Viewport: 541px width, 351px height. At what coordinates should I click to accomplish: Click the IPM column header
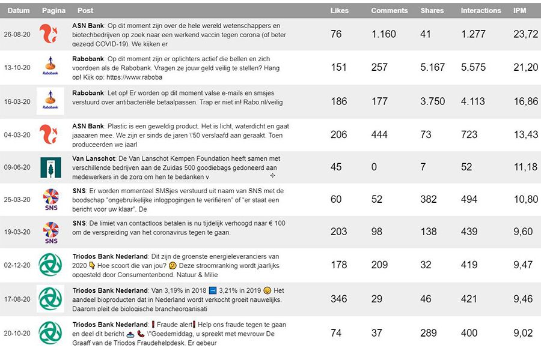click(520, 11)
